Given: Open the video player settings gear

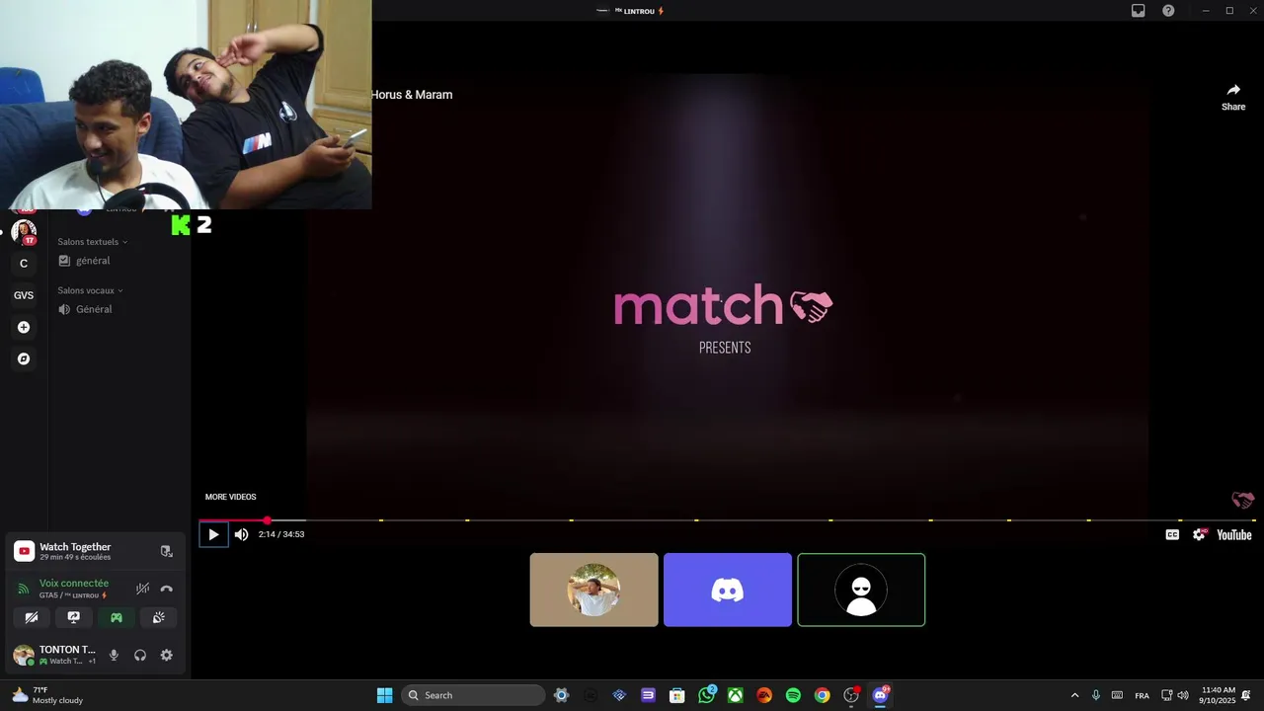Looking at the screenshot, I should [x=1199, y=534].
